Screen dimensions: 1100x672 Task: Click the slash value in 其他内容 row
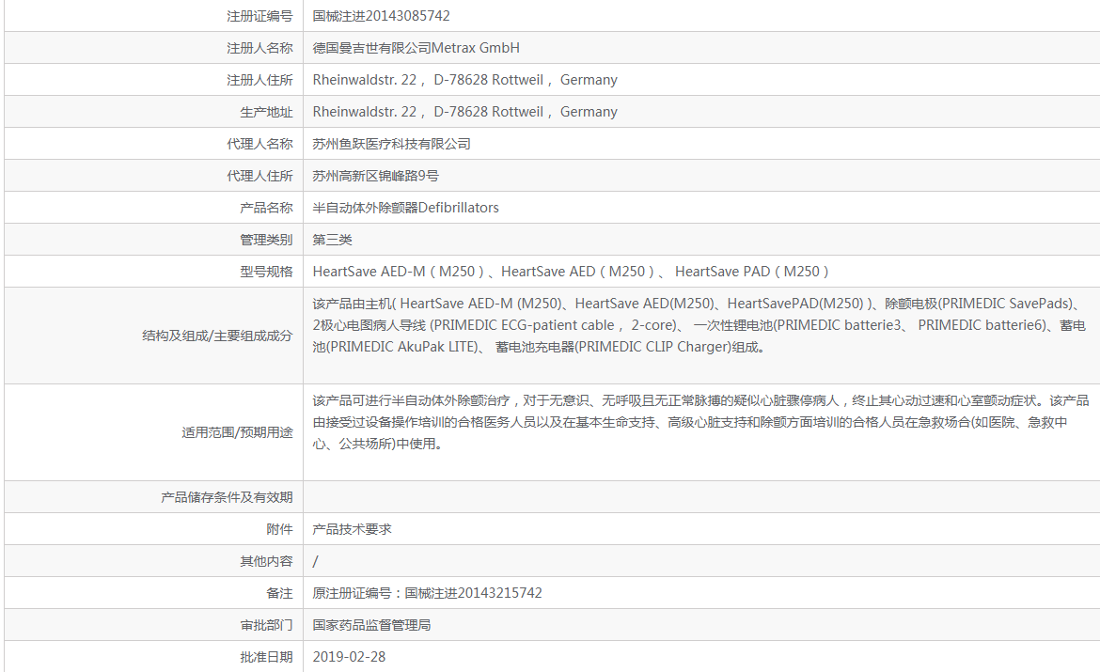pos(316,561)
